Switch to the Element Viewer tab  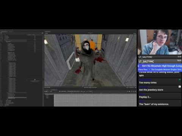[x=11, y=32]
